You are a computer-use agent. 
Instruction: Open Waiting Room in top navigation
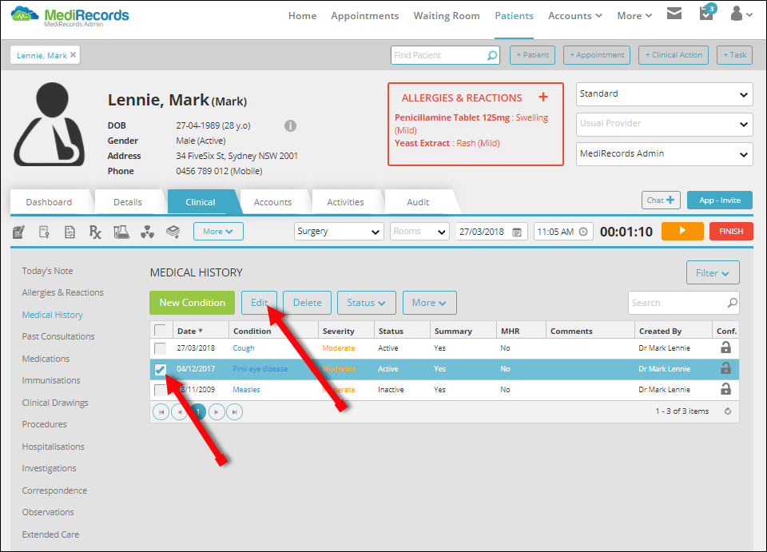pyautogui.click(x=447, y=16)
